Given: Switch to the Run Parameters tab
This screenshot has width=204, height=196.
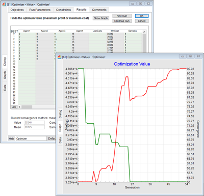Looking at the screenshot, I should point(40,10).
